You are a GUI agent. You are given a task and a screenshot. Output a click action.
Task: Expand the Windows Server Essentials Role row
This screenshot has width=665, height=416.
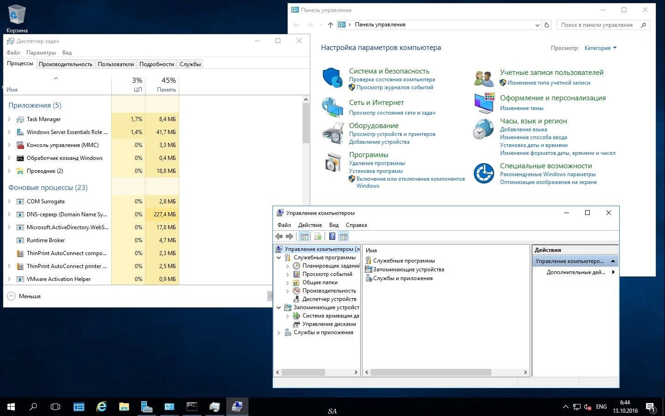point(9,132)
